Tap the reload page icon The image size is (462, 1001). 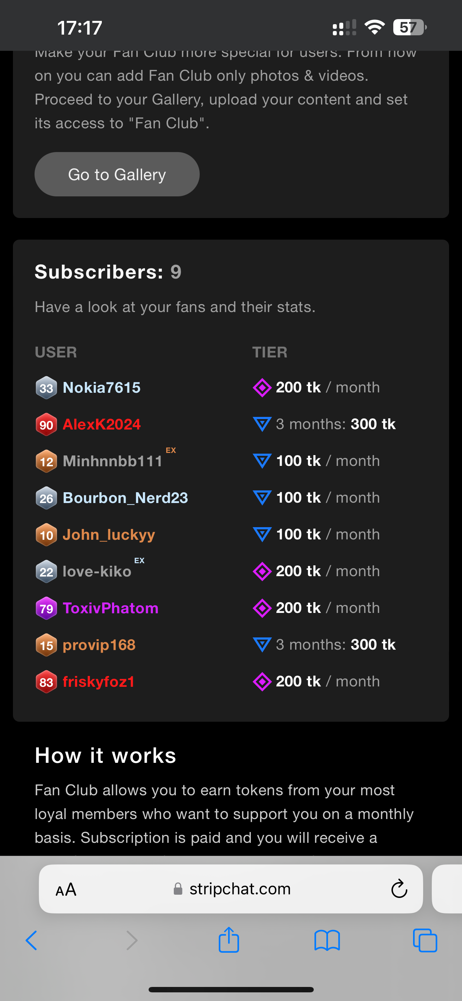[399, 889]
